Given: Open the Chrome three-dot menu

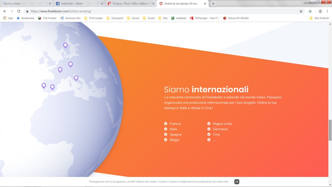Looking at the screenshot, I should click(327, 11).
